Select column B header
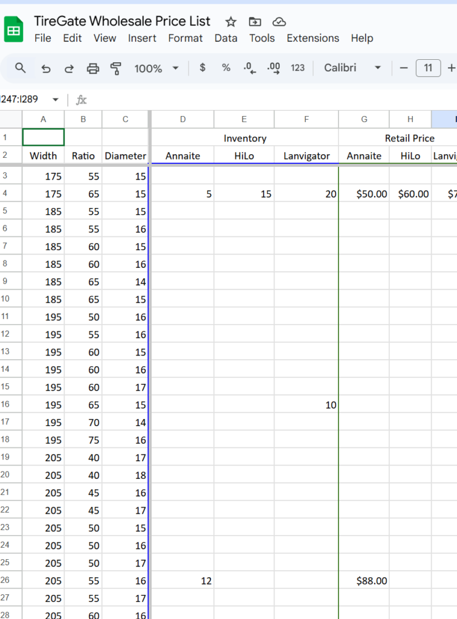This screenshot has height=619, width=457. (83, 119)
